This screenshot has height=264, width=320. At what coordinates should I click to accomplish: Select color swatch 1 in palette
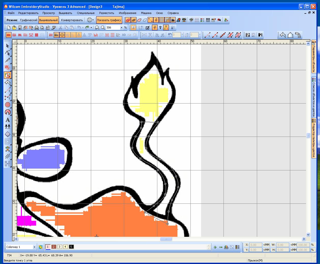[x=48, y=247]
